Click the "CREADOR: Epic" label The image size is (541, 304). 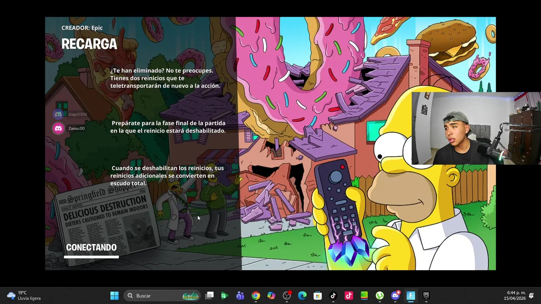82,28
